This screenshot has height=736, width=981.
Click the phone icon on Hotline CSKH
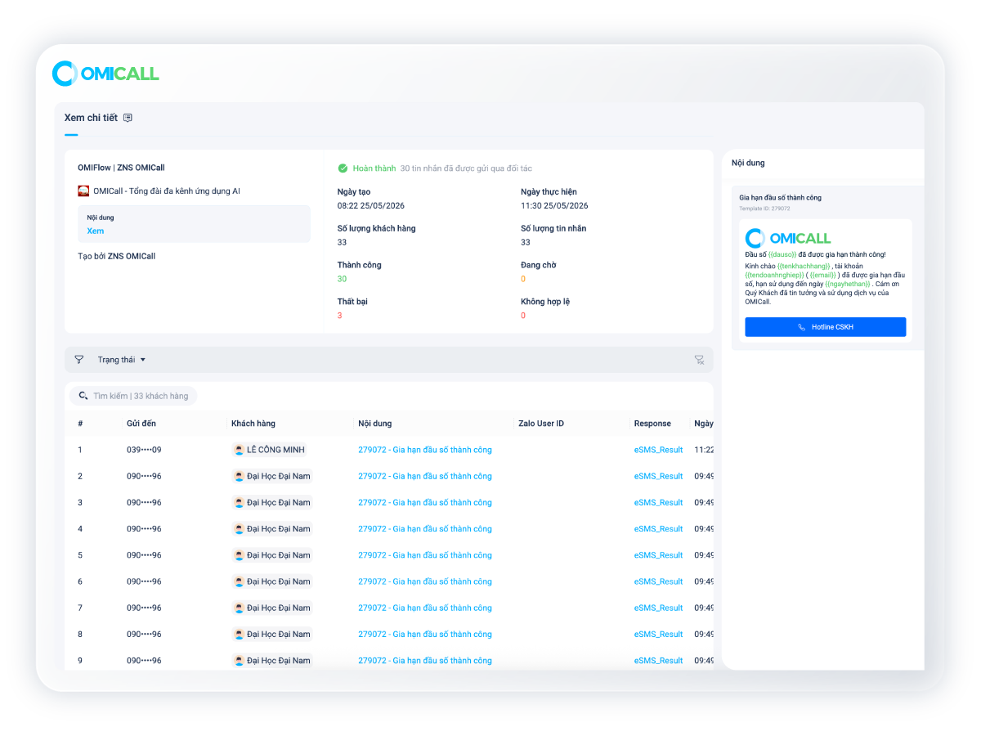(802, 327)
